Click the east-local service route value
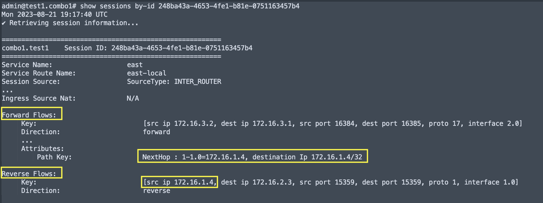 pos(146,73)
